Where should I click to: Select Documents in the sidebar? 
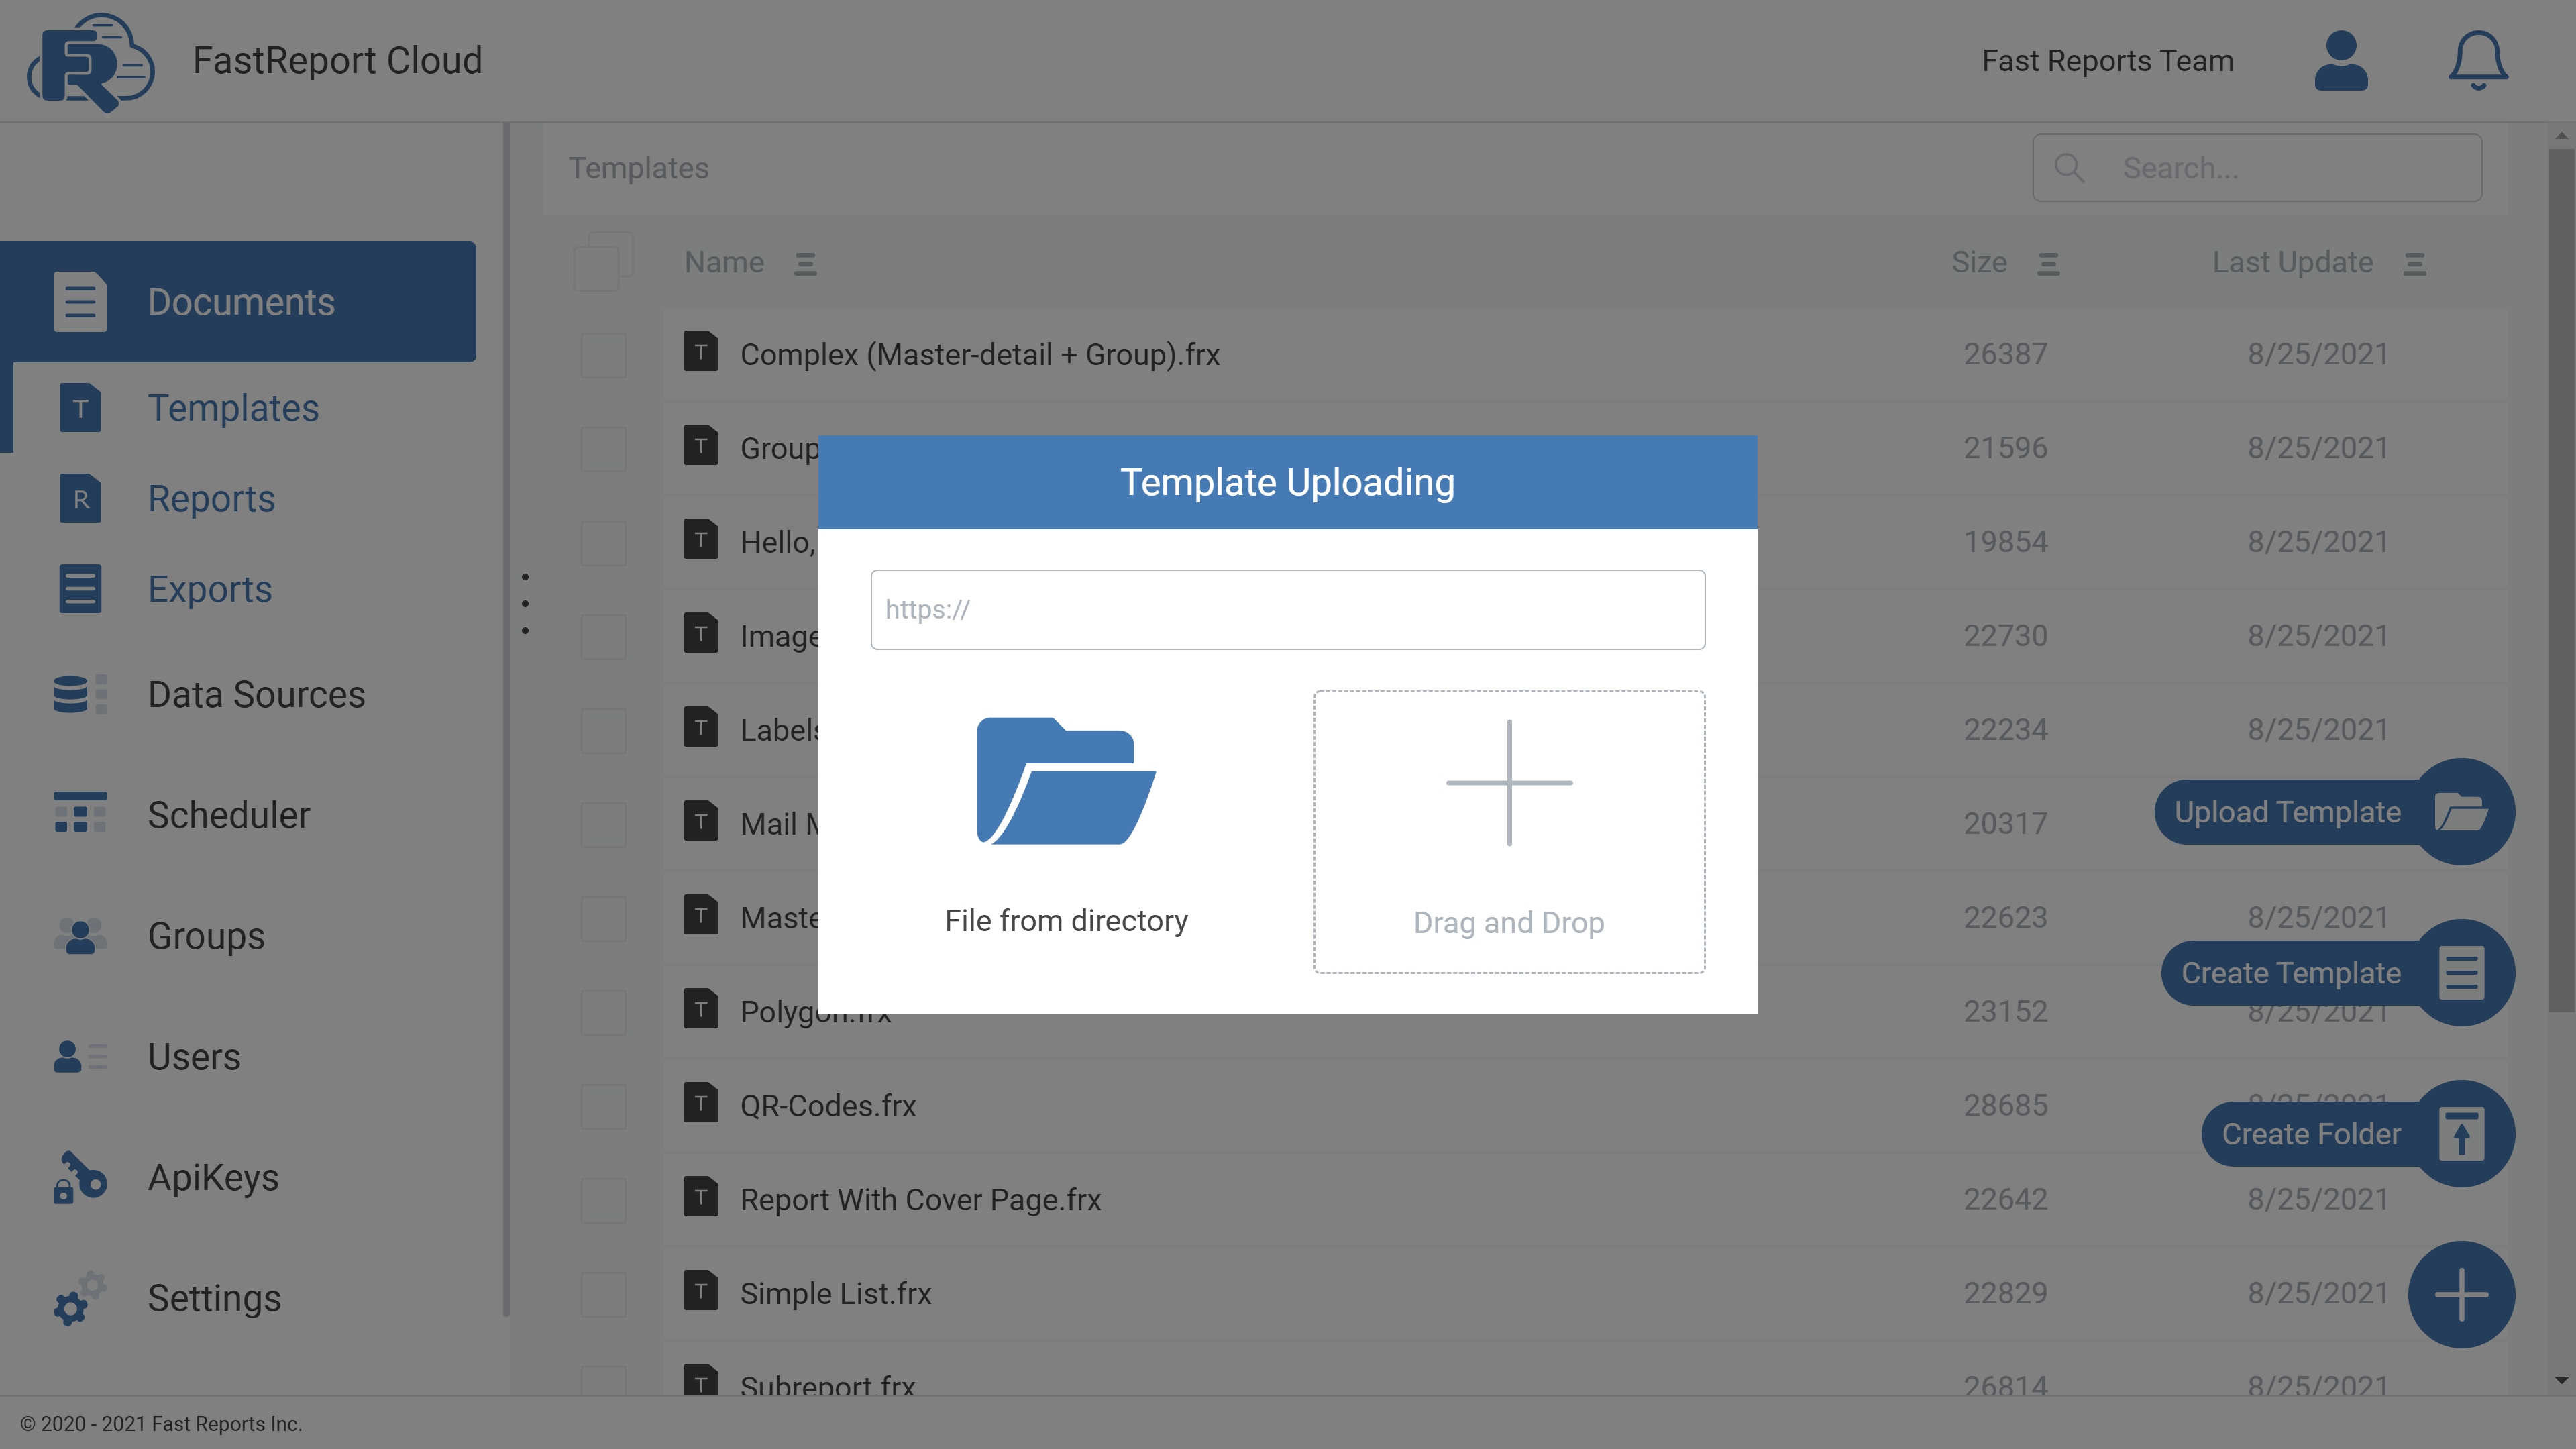click(241, 301)
